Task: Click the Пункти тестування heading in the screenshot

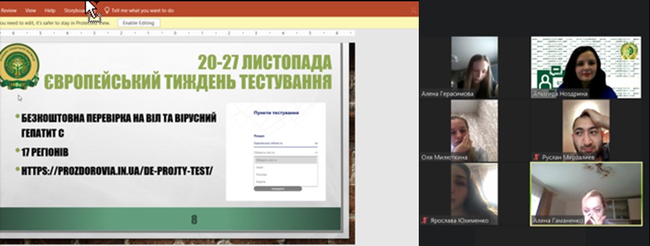Action: click(x=276, y=113)
